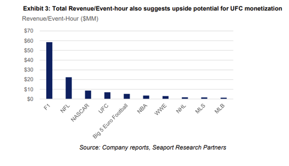The width and height of the screenshot is (289, 166).
Task: Select the UFC bar in the chart
Action: pyautogui.click(x=107, y=95)
